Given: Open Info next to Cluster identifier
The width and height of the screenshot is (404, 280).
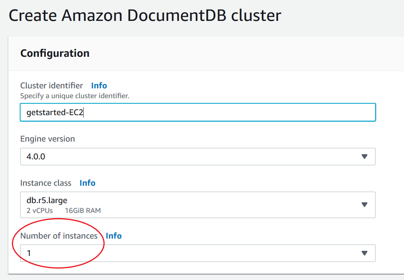Looking at the screenshot, I should click(99, 85).
